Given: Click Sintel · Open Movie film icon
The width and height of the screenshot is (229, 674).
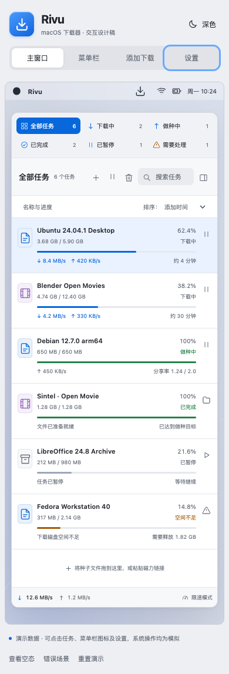Looking at the screenshot, I should pyautogui.click(x=25, y=404).
